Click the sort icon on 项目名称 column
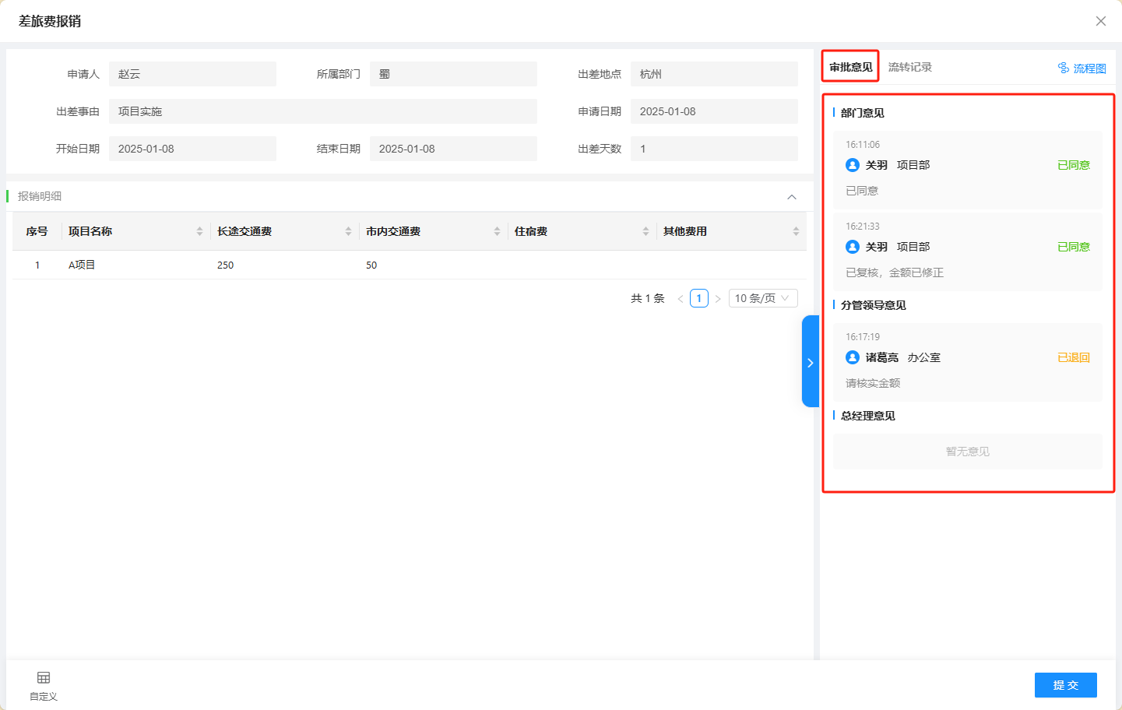This screenshot has height=710, width=1122. click(199, 231)
